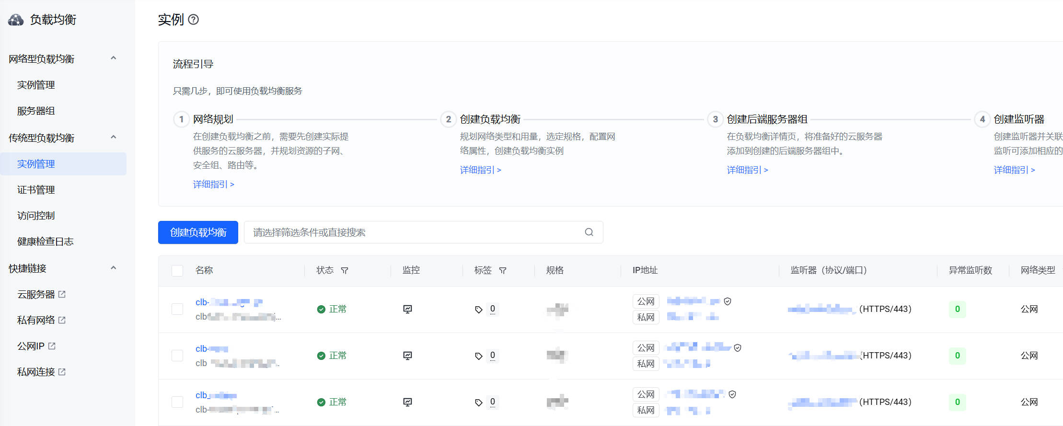Viewport: 1063px width, 426px height.
Task: Open monitoring chart icon in first instance row
Action: 407,309
